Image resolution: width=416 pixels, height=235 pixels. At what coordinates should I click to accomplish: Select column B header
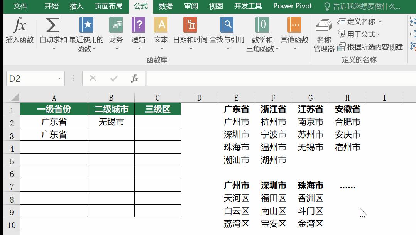pos(111,98)
